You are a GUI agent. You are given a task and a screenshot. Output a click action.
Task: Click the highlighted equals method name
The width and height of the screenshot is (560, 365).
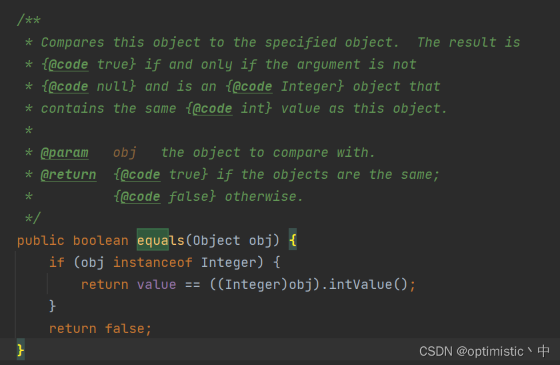pos(161,240)
